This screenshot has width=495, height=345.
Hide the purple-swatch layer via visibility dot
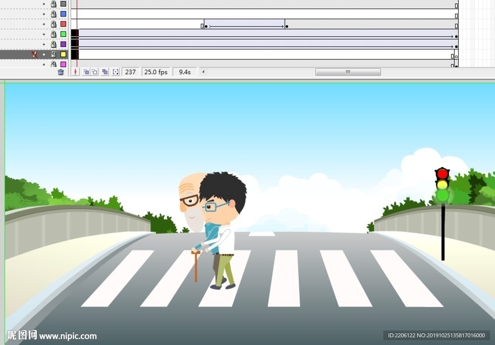(44, 45)
